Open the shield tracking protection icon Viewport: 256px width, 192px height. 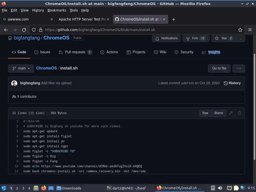pyautogui.click(x=34, y=30)
